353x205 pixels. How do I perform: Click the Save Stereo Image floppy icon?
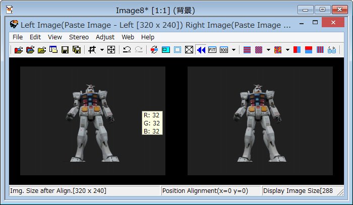click(65, 50)
